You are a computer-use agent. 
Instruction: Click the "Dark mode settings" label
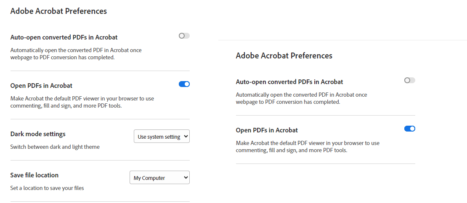point(38,134)
